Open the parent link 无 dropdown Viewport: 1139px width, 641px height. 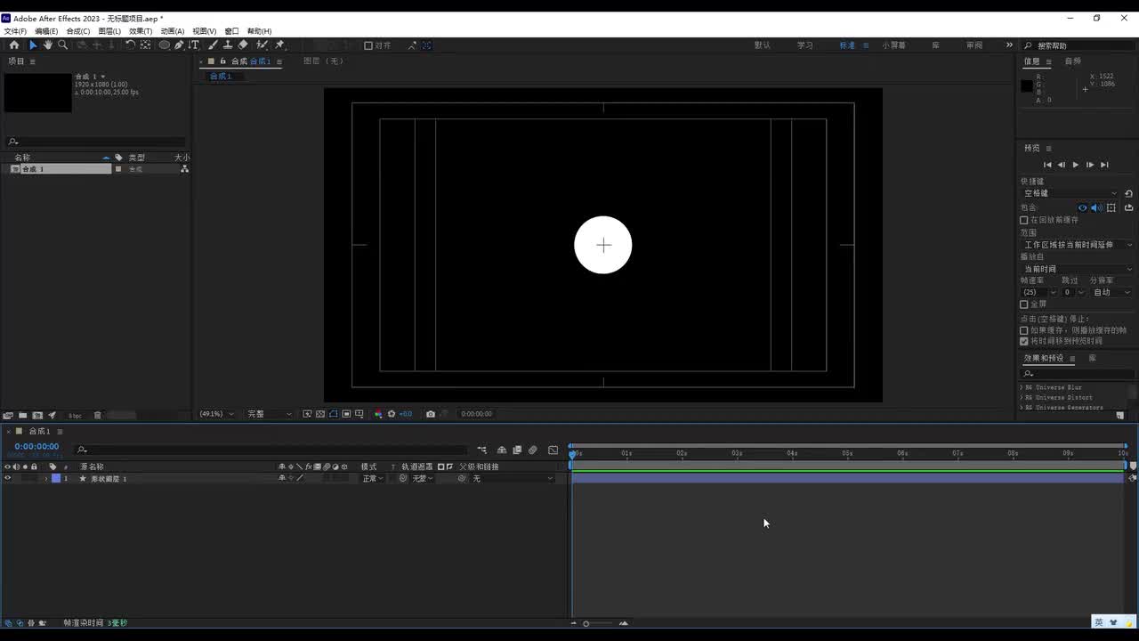pyautogui.click(x=512, y=479)
